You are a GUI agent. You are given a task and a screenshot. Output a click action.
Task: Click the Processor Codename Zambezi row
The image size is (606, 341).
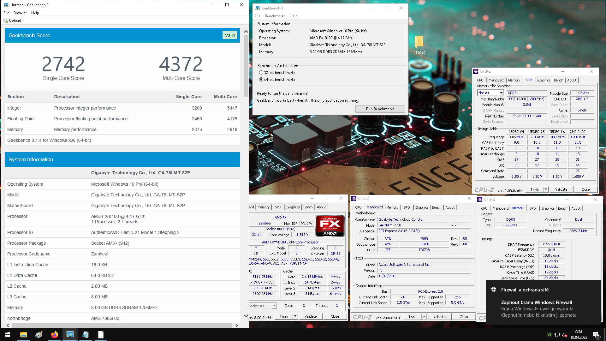click(x=122, y=254)
